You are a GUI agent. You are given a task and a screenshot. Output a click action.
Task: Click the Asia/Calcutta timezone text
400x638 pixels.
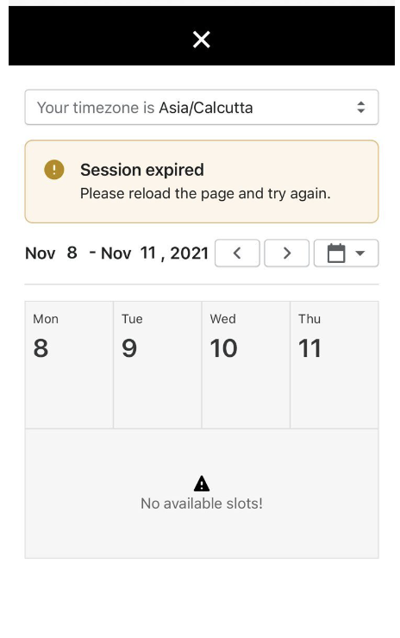pyautogui.click(x=205, y=108)
